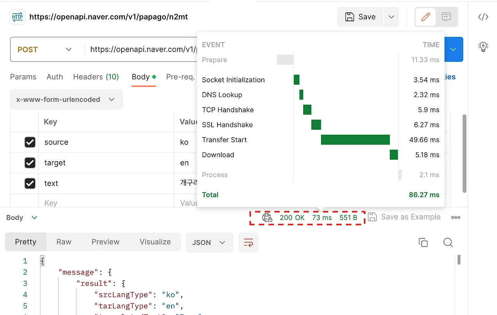Open the Send options dropdown arrow
Screen dimensions: 497x315
pos(453,49)
